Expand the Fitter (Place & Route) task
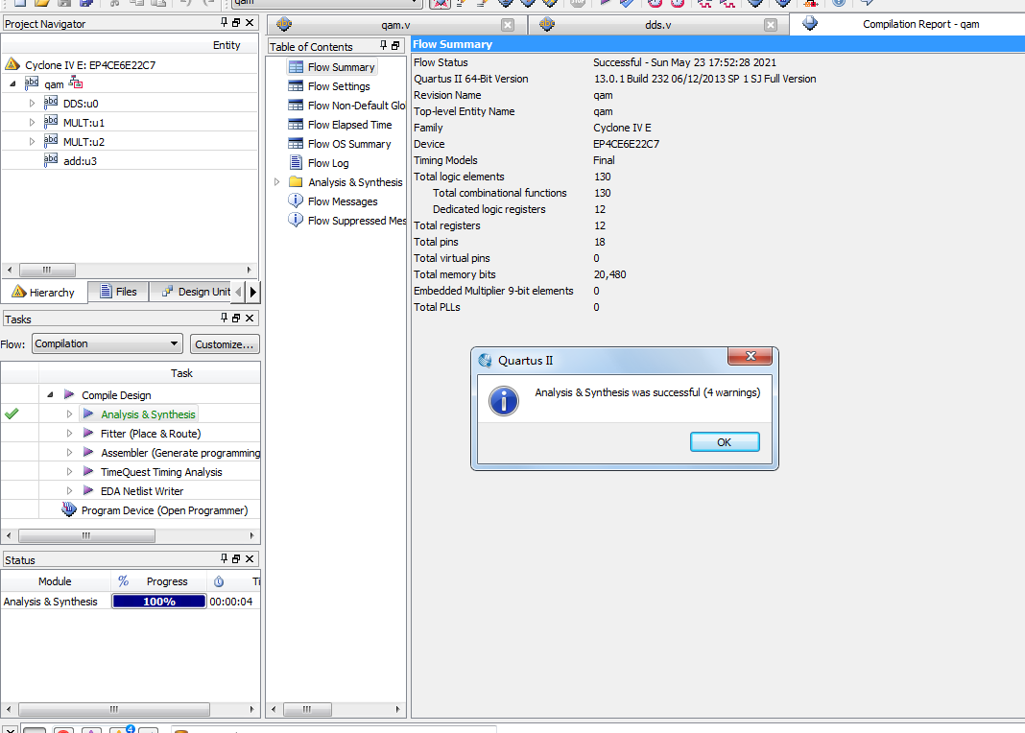This screenshot has height=733, width=1025. tap(69, 433)
